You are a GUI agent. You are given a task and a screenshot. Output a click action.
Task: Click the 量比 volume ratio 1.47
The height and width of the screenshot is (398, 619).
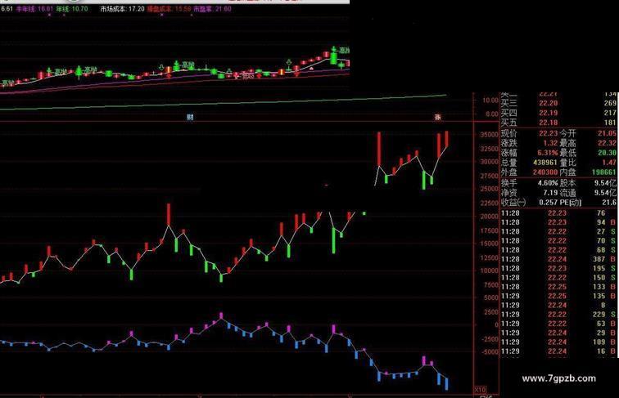[609, 163]
